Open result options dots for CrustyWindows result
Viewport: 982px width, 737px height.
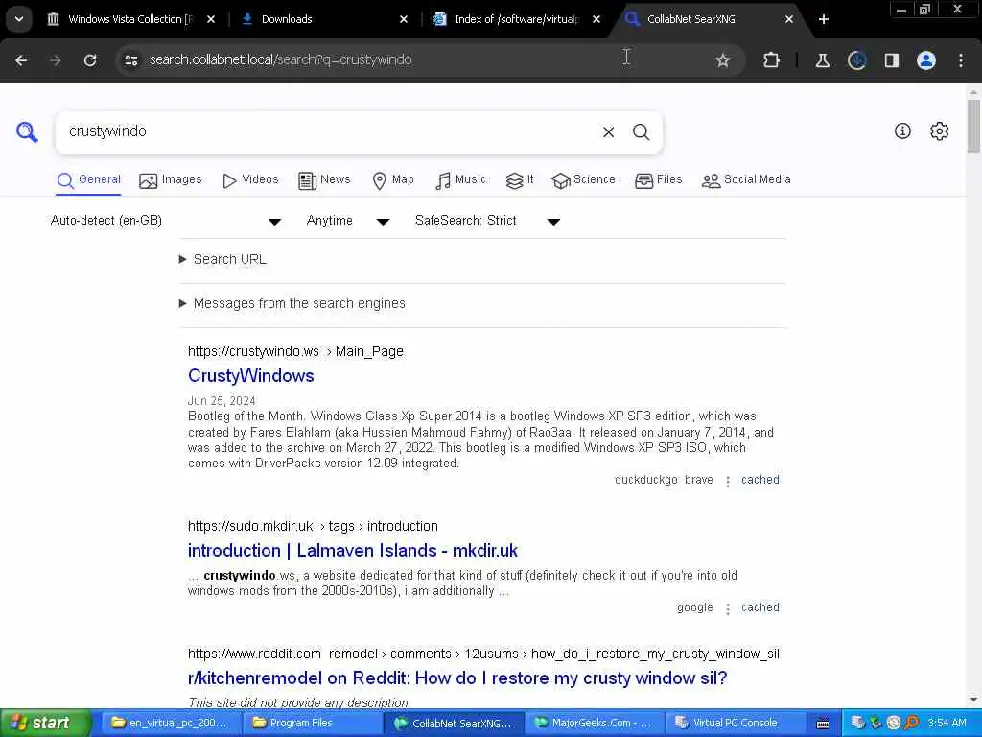coord(727,482)
